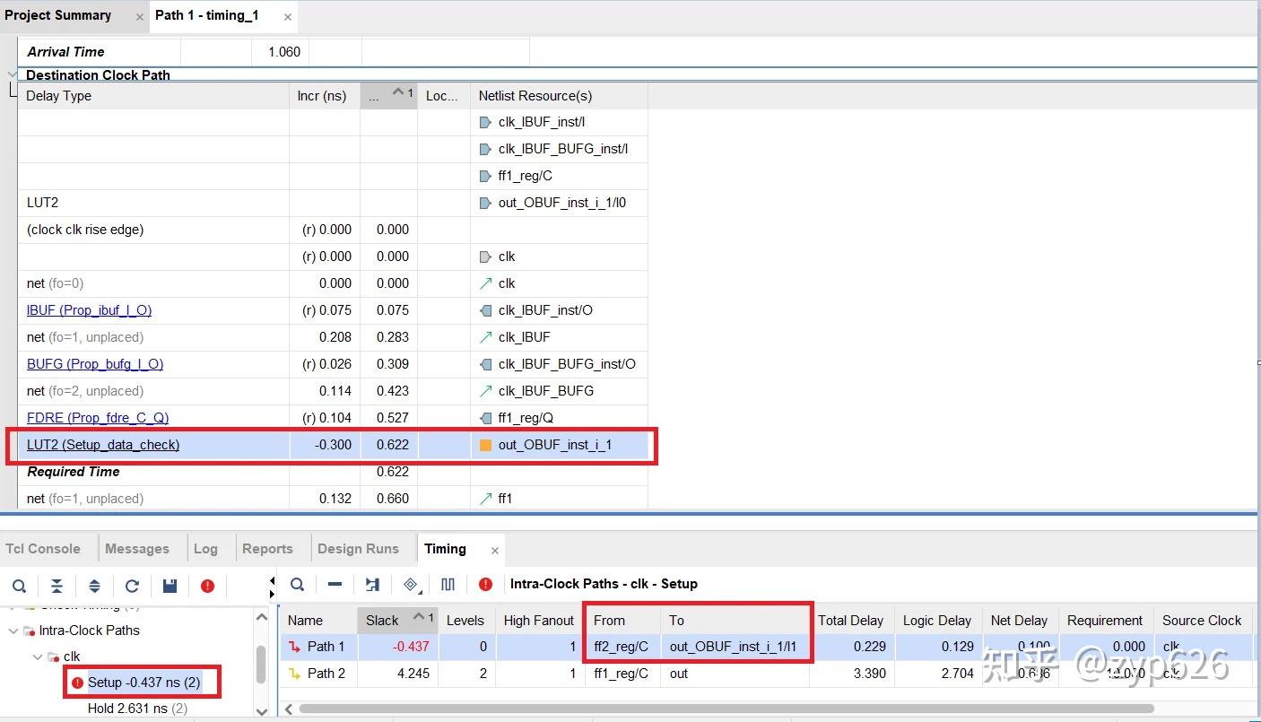The height and width of the screenshot is (722, 1261).
Task: Select the Path 2 row in results
Action: pos(325,674)
